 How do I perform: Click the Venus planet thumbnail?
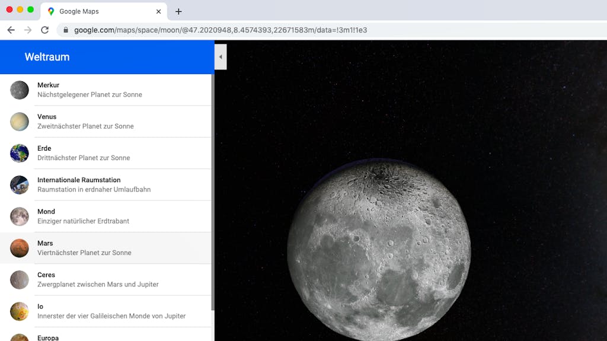20,122
